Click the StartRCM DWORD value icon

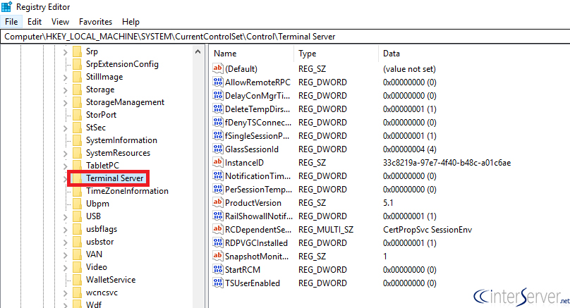[x=218, y=269]
